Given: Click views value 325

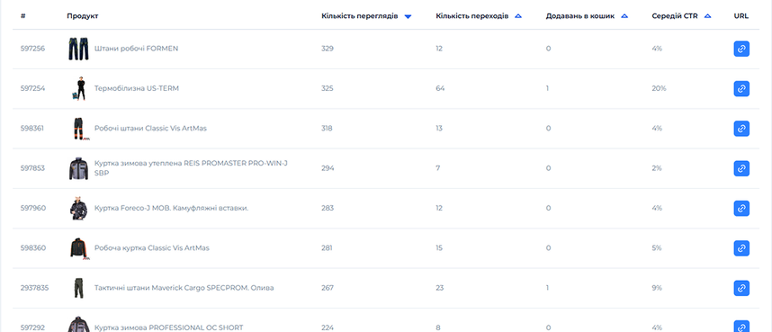Looking at the screenshot, I should click(328, 89).
